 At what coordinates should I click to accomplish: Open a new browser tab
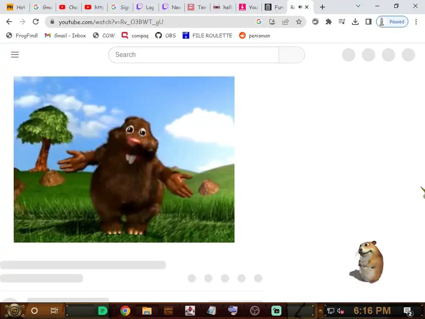pyautogui.click(x=322, y=7)
